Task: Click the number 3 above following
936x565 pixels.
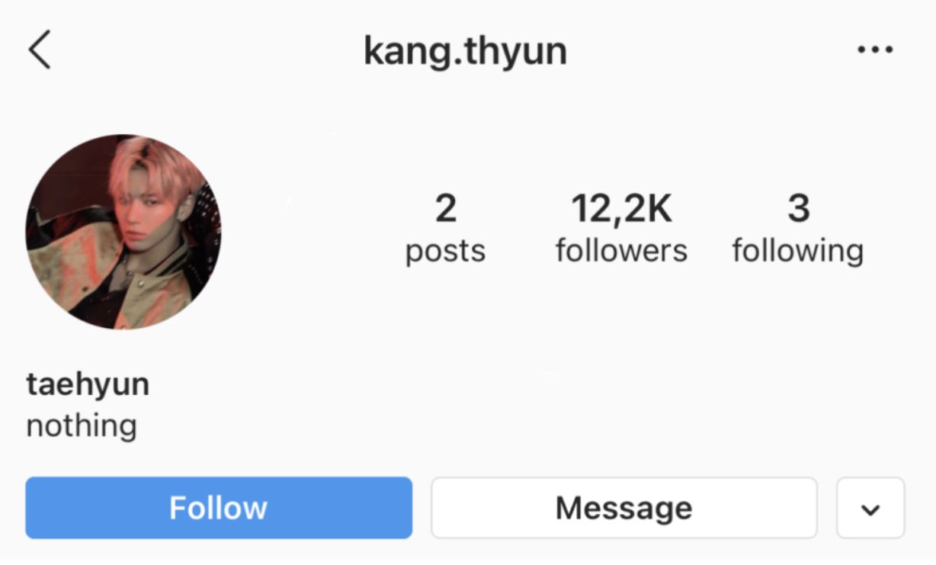Action: pos(798,209)
